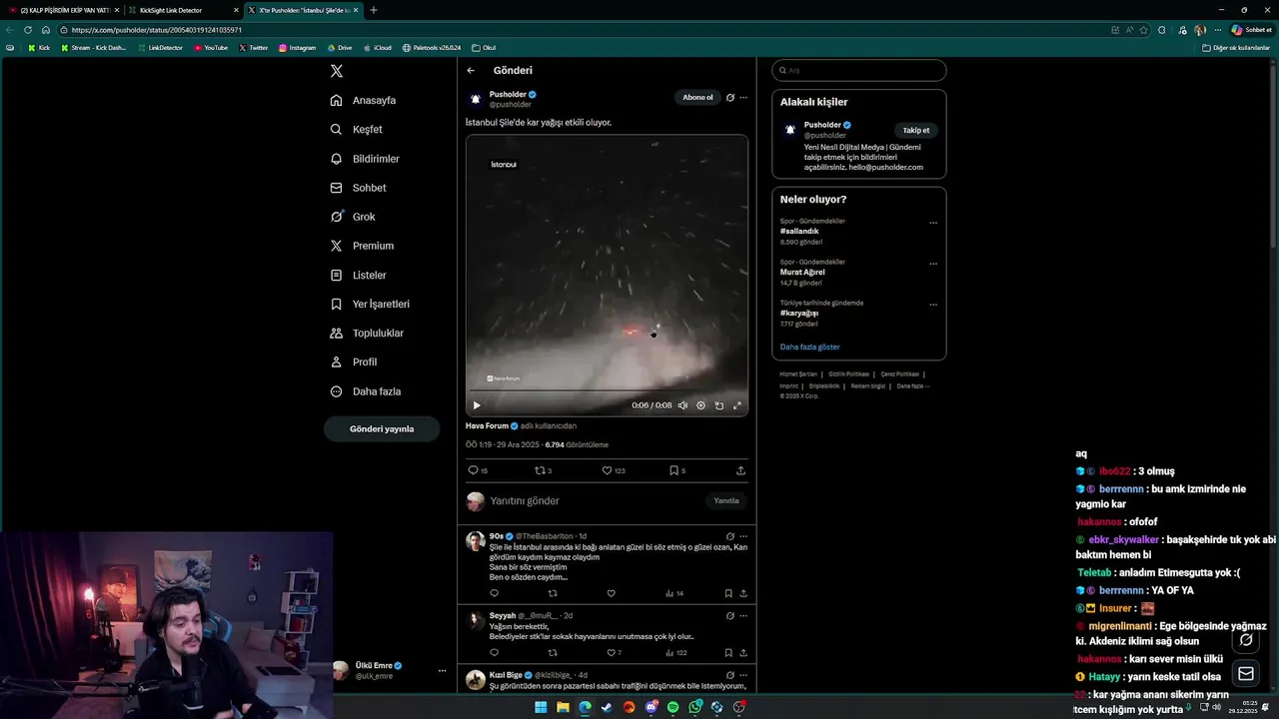1279x719 pixels.
Task: Open options for #sallandık trend
Action: (933, 223)
